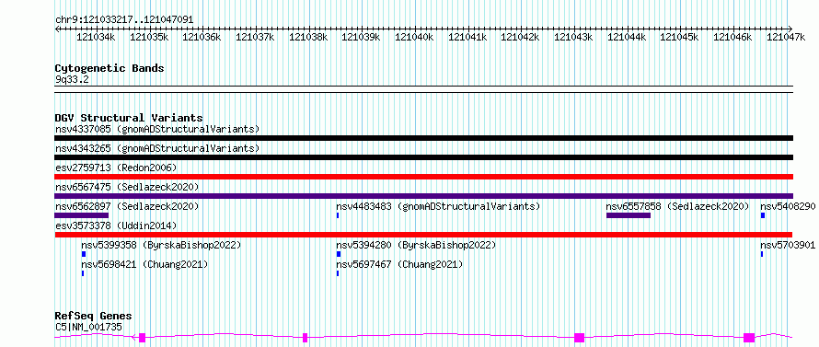Click the 121039k ruler tick label
819x347 pixels.
(x=361, y=37)
